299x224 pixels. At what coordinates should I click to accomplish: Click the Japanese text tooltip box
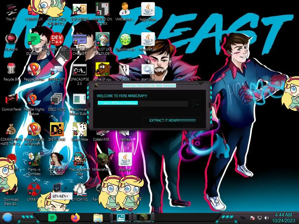[61, 196]
